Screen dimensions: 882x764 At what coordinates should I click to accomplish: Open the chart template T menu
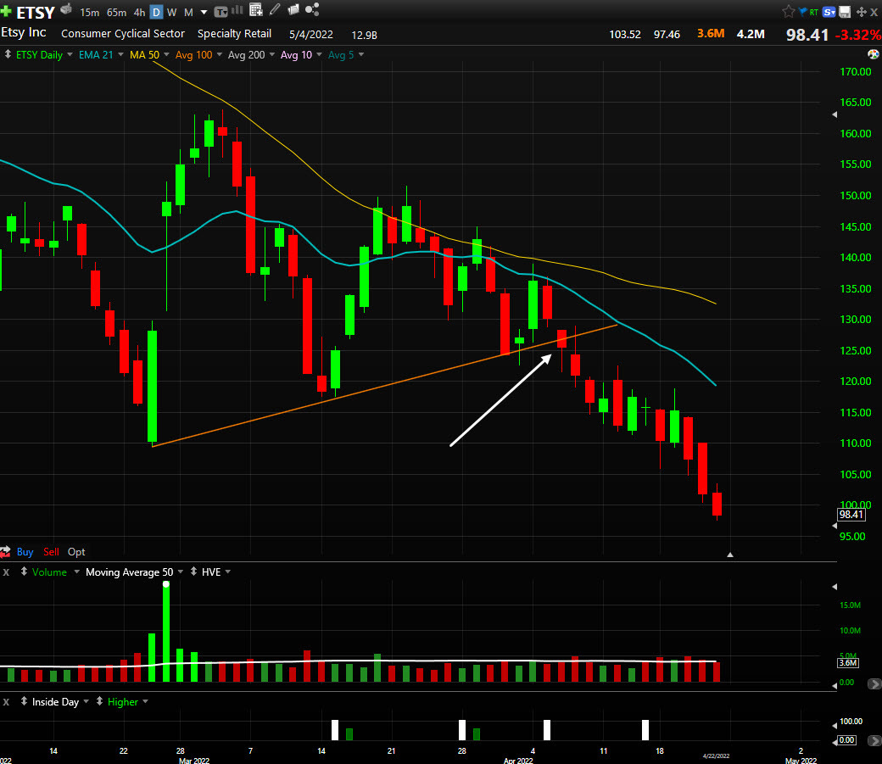tap(221, 12)
